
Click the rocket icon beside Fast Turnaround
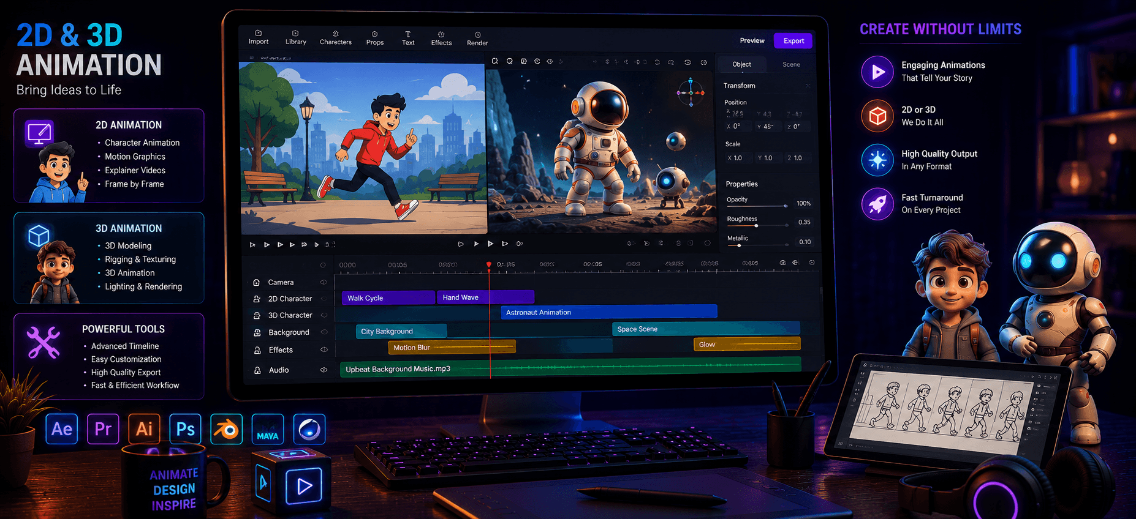[x=877, y=204]
